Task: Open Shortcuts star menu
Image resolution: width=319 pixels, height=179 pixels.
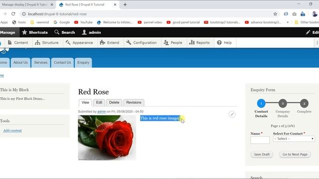Action: pyautogui.click(x=35, y=32)
